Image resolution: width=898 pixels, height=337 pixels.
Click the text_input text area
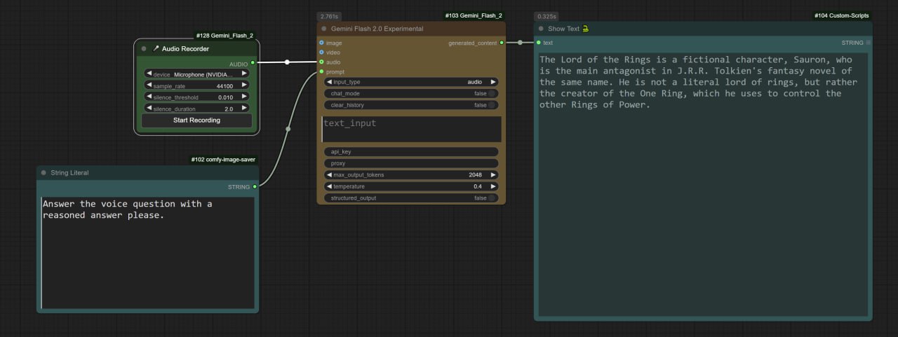[411, 129]
